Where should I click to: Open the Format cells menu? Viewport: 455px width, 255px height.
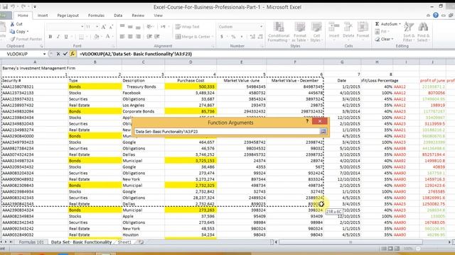[363, 30]
